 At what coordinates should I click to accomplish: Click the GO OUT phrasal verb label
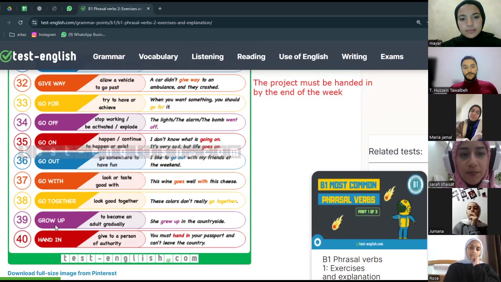pyautogui.click(x=49, y=161)
